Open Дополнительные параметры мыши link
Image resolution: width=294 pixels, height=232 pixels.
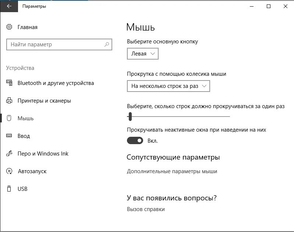coord(172,171)
